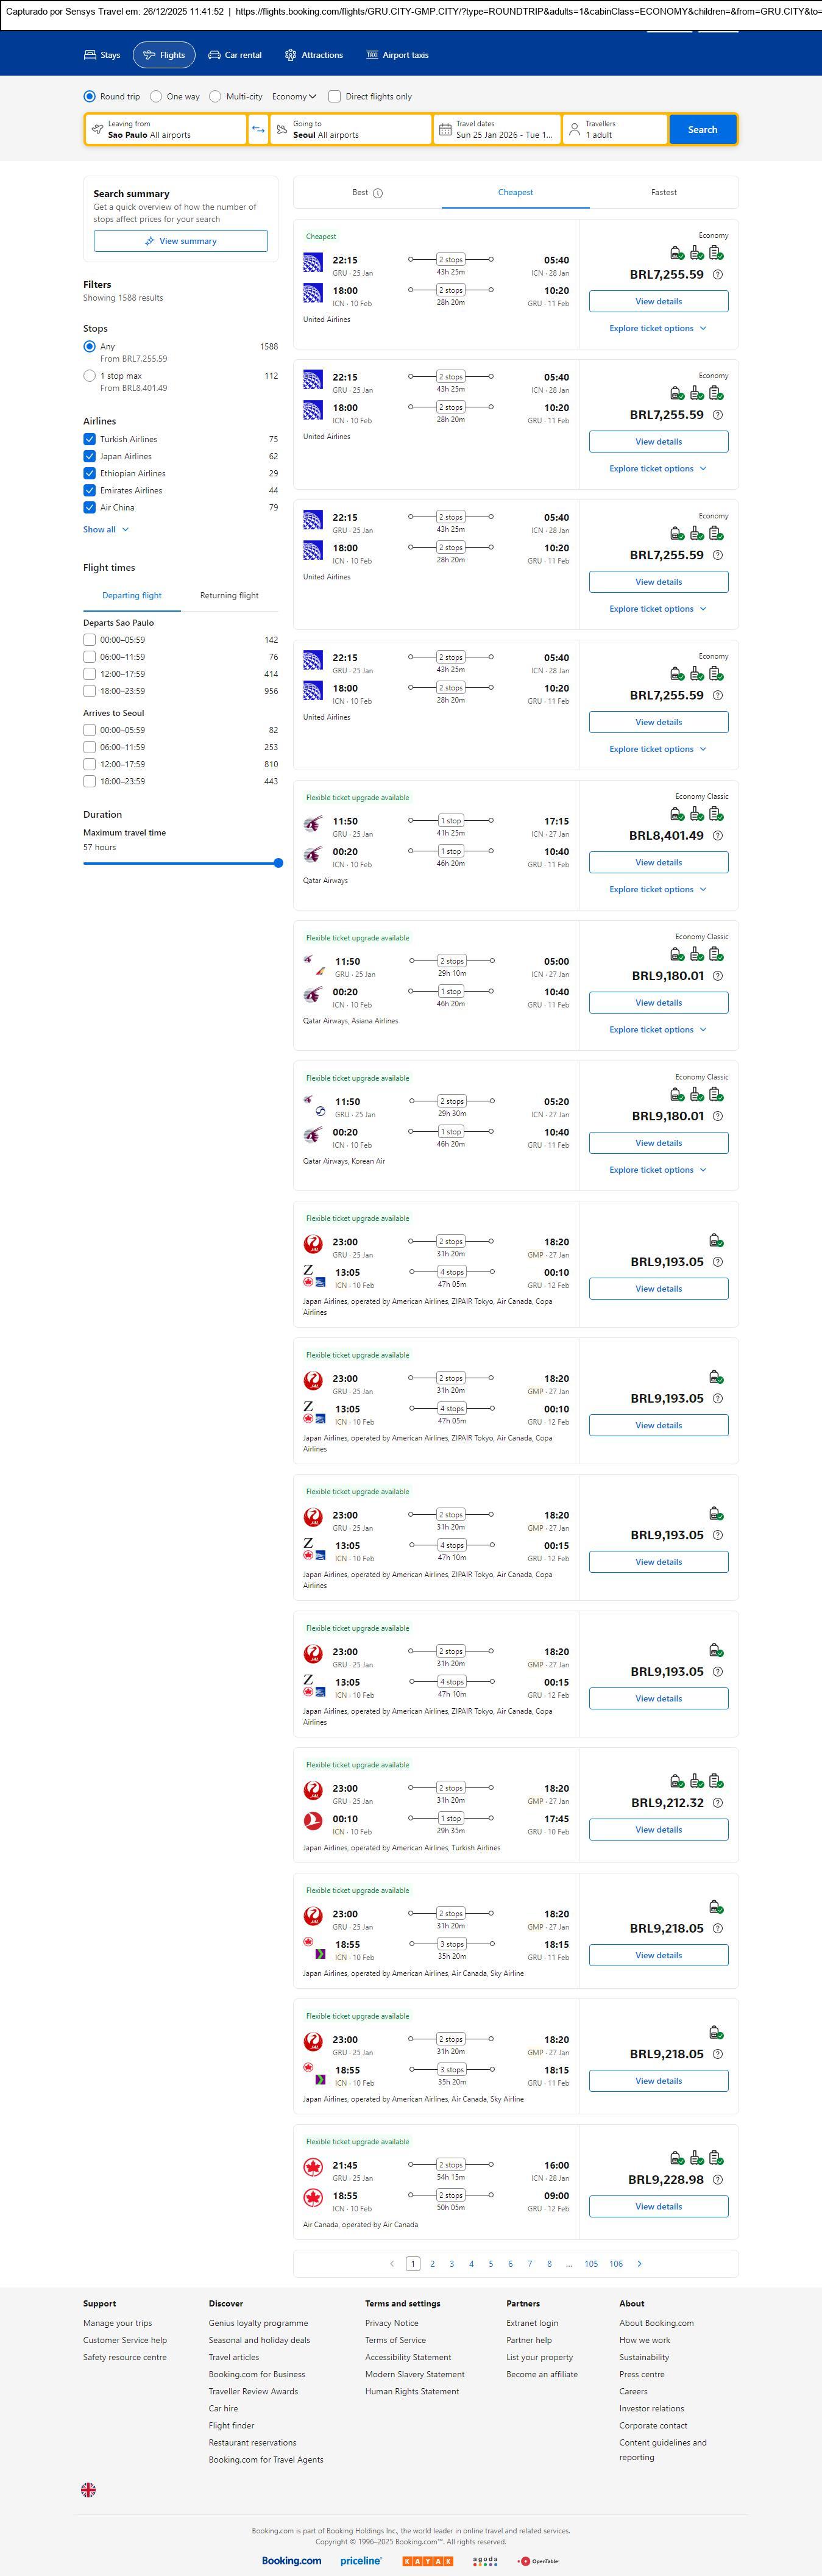Click the Airport taxis icon in the header
This screenshot has height=2576, width=822.
tap(372, 55)
